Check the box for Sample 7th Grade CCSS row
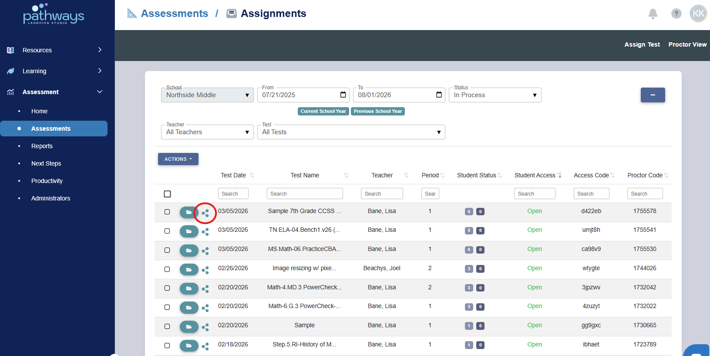 click(x=167, y=212)
